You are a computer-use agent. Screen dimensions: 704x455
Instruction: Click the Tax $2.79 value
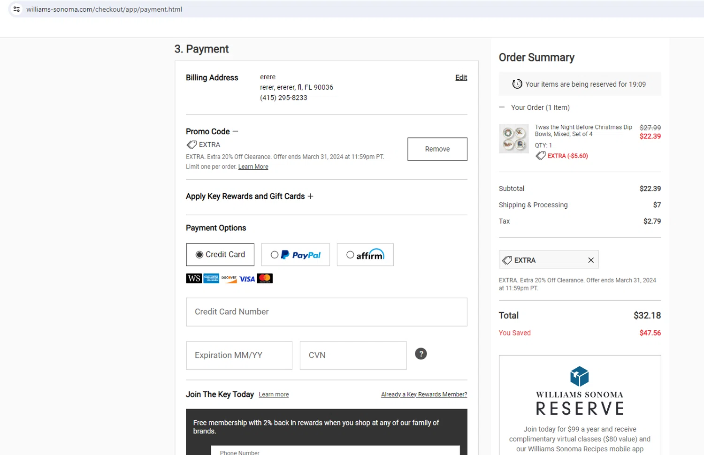(652, 221)
